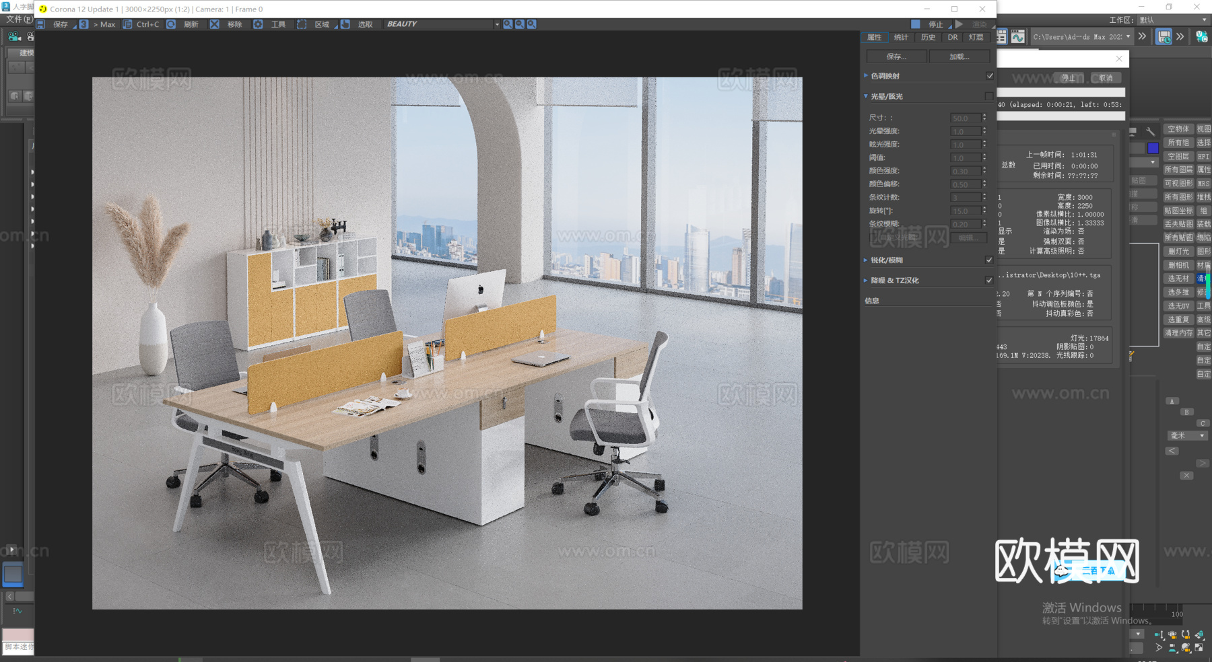Click the remove (移除) X icon
This screenshot has height=662, width=1212.
click(x=214, y=24)
